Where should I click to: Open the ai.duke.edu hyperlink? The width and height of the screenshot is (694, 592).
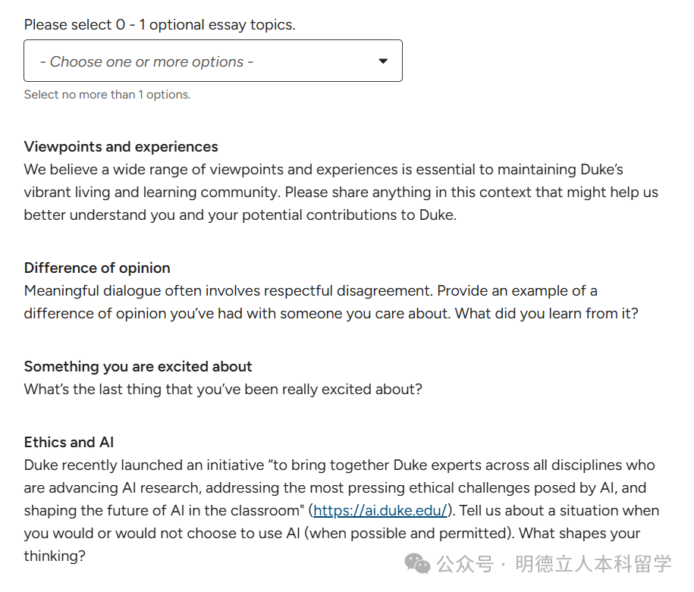[x=381, y=511]
